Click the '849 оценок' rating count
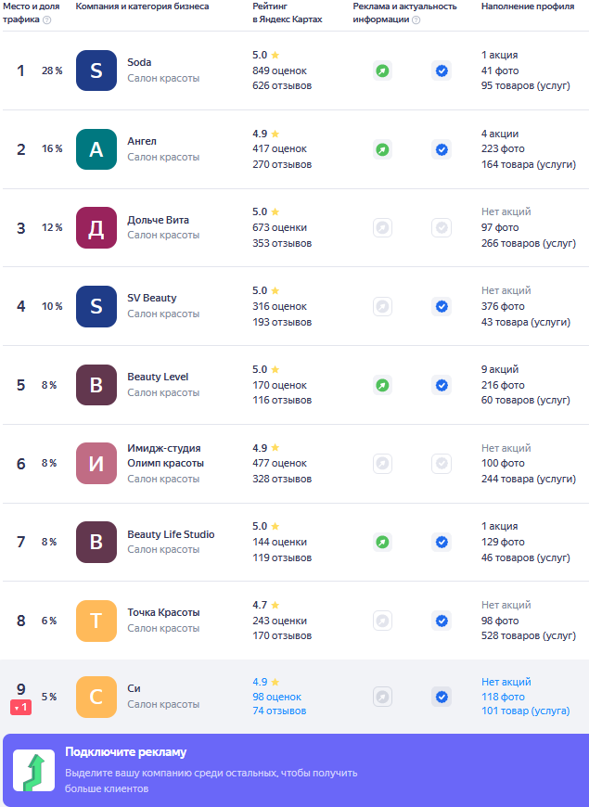The width and height of the screenshot is (589, 807). pos(279,70)
